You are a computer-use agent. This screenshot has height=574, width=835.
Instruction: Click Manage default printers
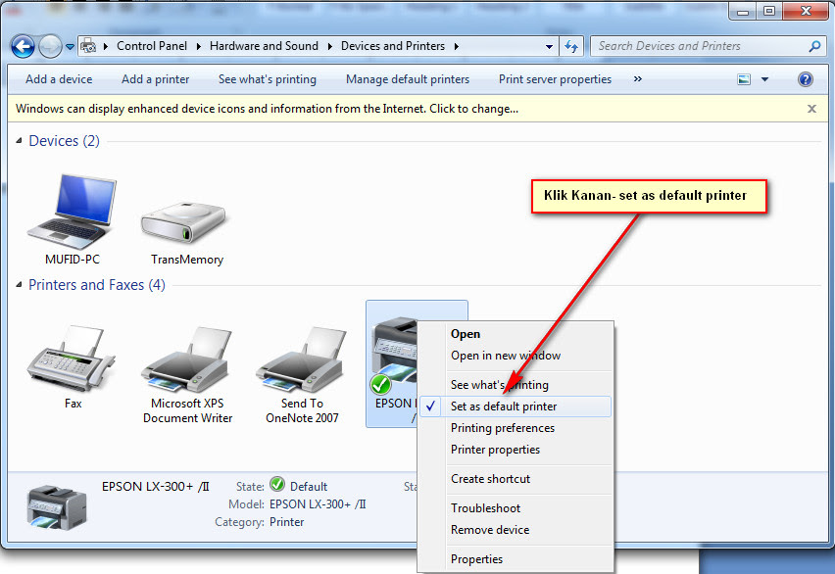click(x=408, y=79)
